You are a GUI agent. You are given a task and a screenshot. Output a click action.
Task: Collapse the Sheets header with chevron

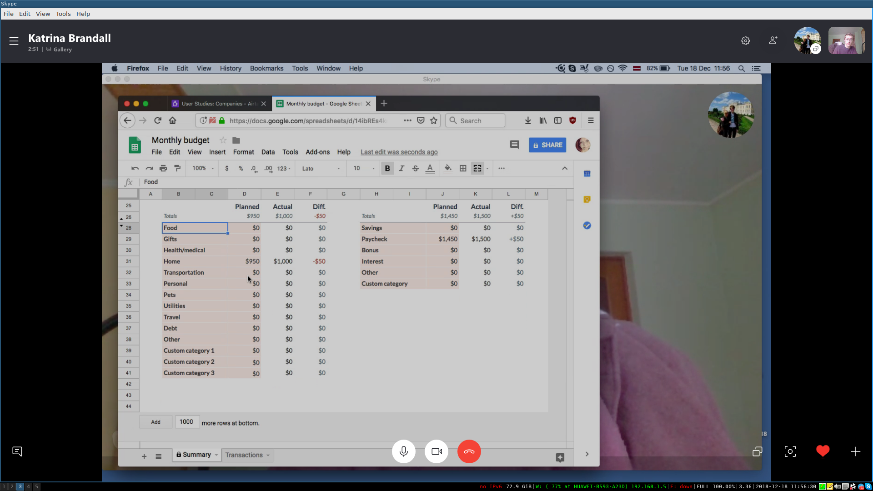coord(565,168)
